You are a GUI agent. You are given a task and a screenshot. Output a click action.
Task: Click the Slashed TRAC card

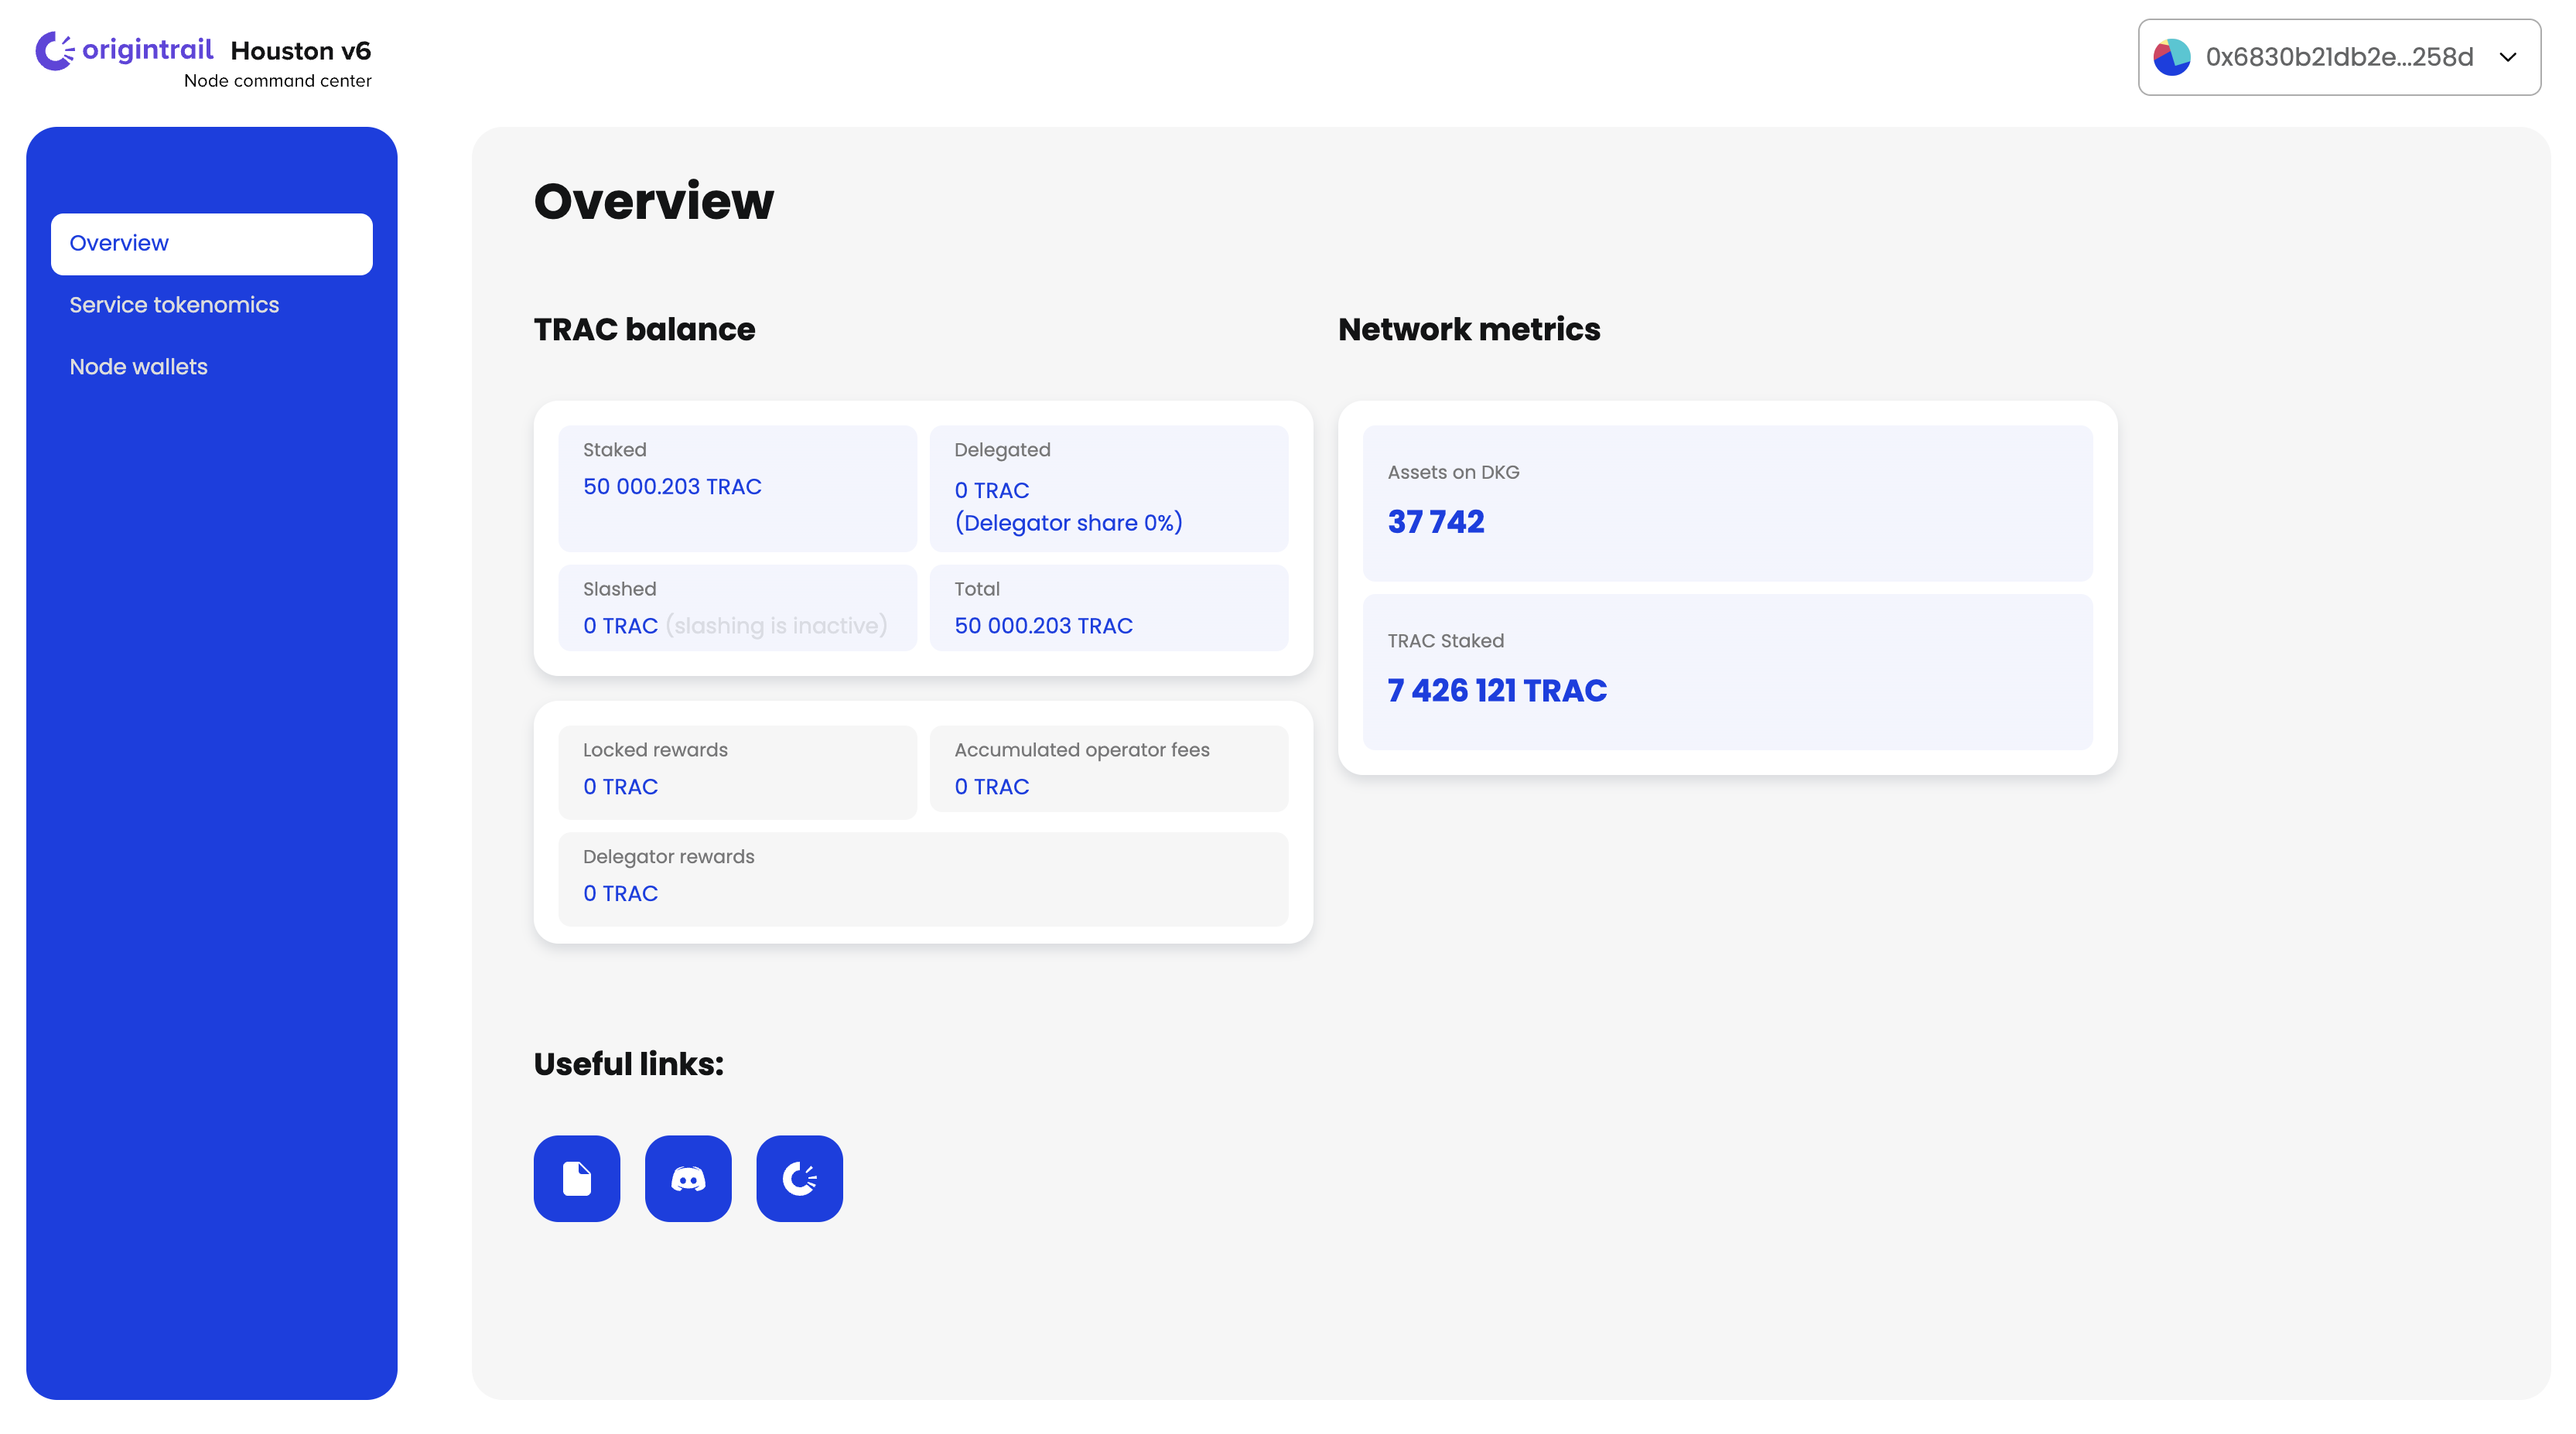pos(737,608)
